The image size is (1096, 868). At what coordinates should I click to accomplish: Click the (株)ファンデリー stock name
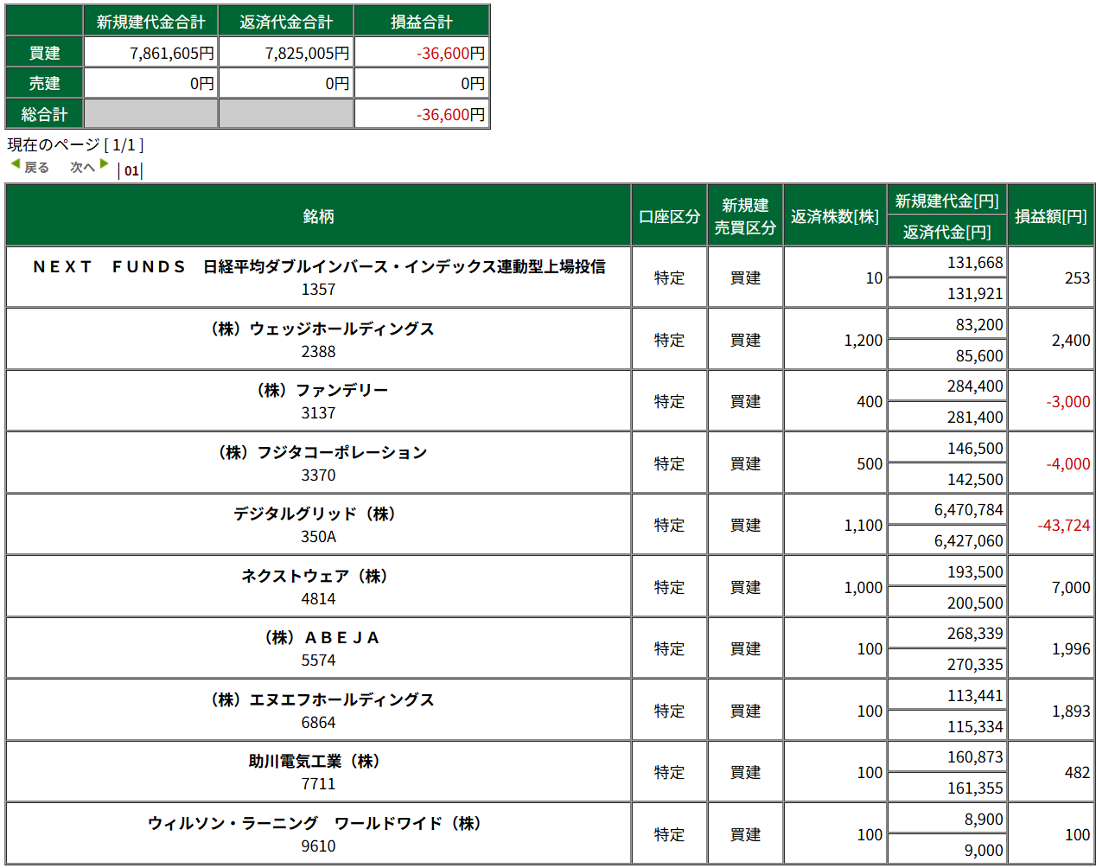(318, 390)
